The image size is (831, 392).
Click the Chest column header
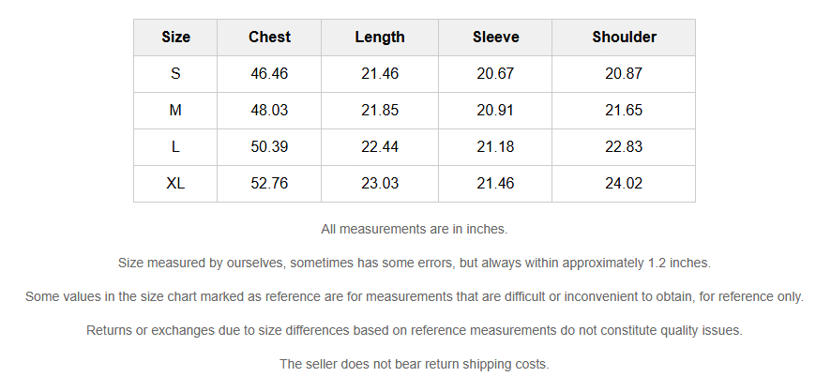tap(269, 38)
